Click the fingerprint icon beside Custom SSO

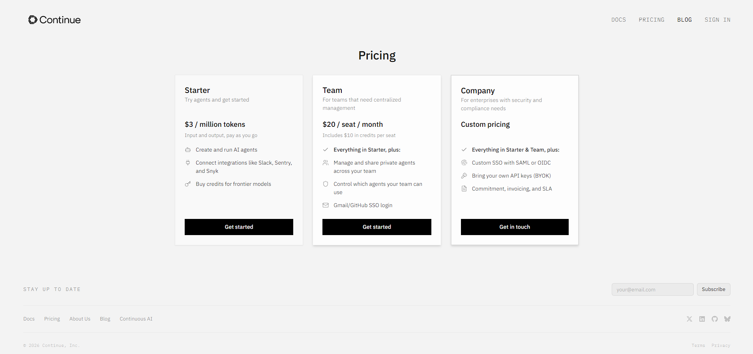464,163
